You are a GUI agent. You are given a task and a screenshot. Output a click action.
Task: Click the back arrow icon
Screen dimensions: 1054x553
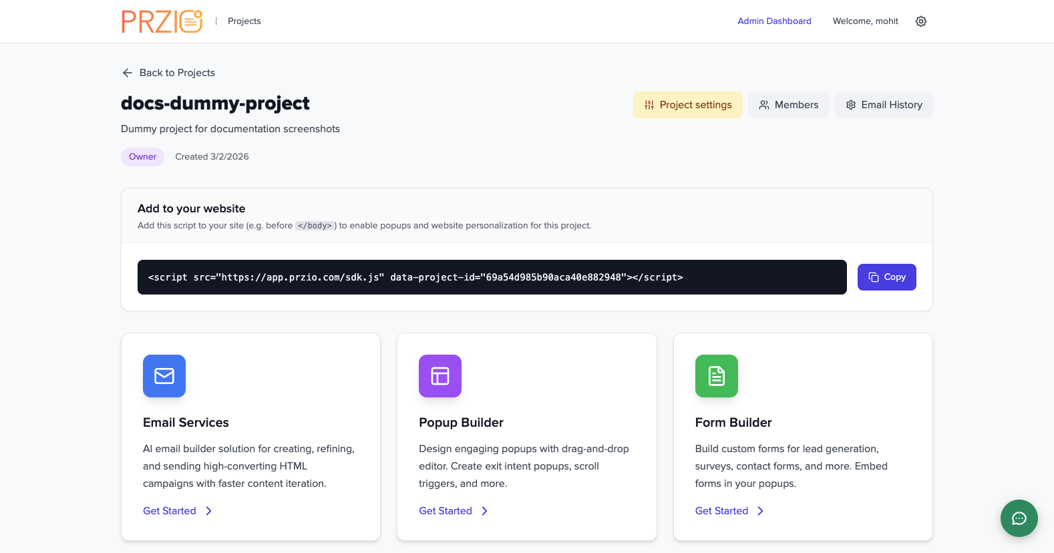point(128,73)
